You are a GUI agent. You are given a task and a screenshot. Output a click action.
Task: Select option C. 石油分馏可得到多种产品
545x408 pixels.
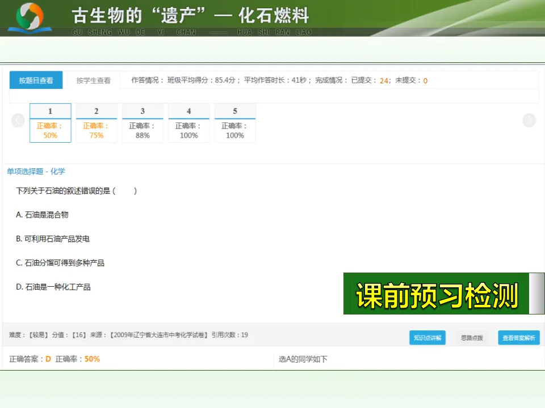tap(60, 262)
